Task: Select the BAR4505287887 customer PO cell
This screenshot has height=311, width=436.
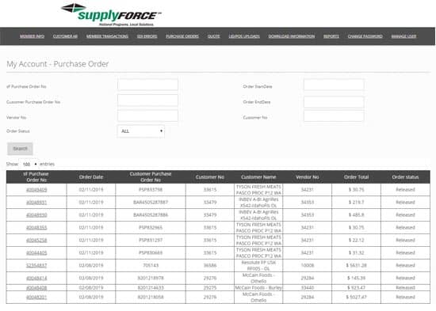Action: pyautogui.click(x=151, y=202)
